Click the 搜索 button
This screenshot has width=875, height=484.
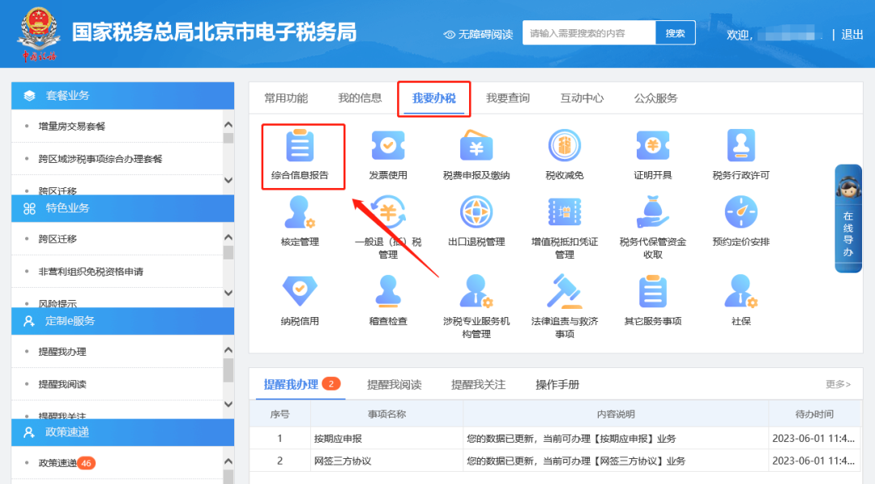tap(675, 33)
